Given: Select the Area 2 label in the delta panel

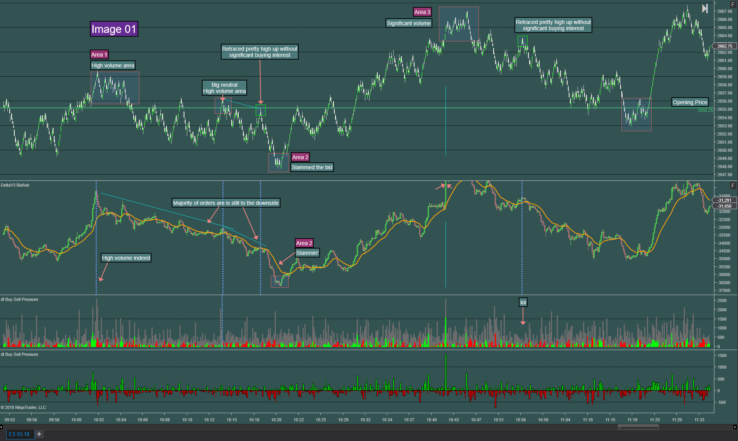Looking at the screenshot, I should click(304, 243).
